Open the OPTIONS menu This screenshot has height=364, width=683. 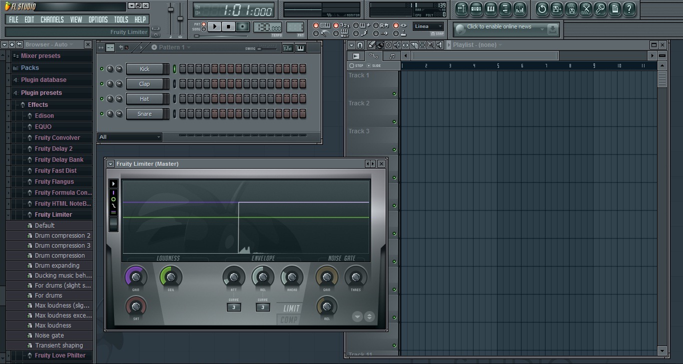(x=98, y=19)
